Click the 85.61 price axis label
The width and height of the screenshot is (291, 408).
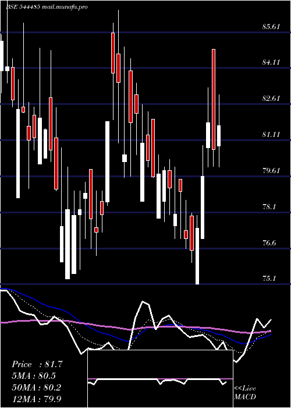[271, 27]
